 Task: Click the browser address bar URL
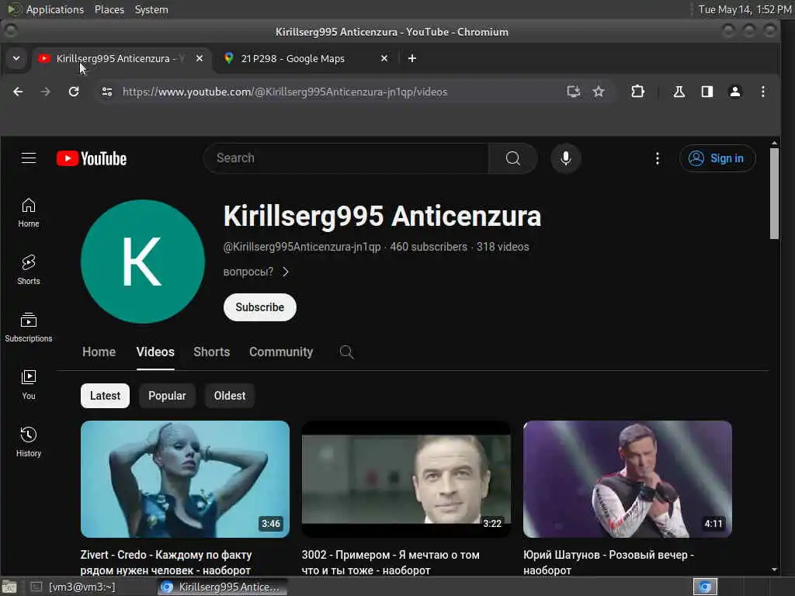click(285, 92)
